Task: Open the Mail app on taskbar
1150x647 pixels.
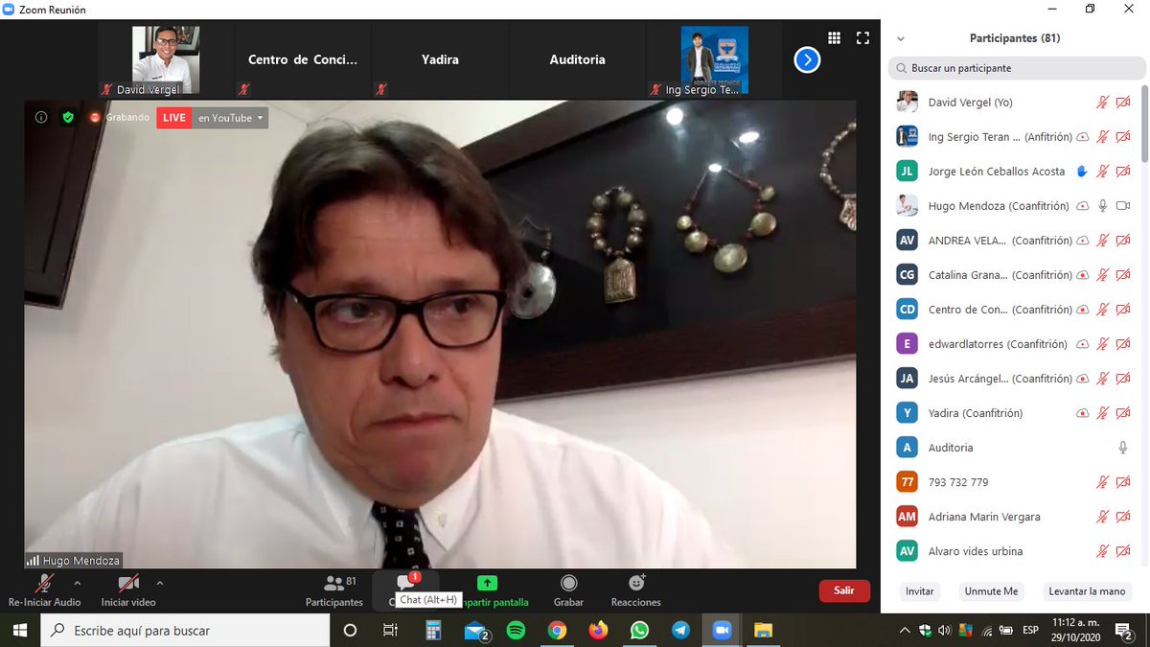Action: click(x=475, y=630)
